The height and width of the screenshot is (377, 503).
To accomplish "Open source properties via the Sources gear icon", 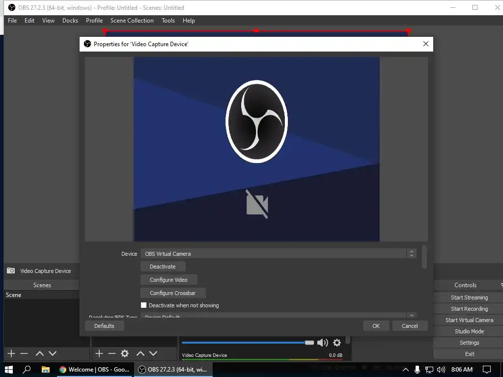I will click(125, 353).
